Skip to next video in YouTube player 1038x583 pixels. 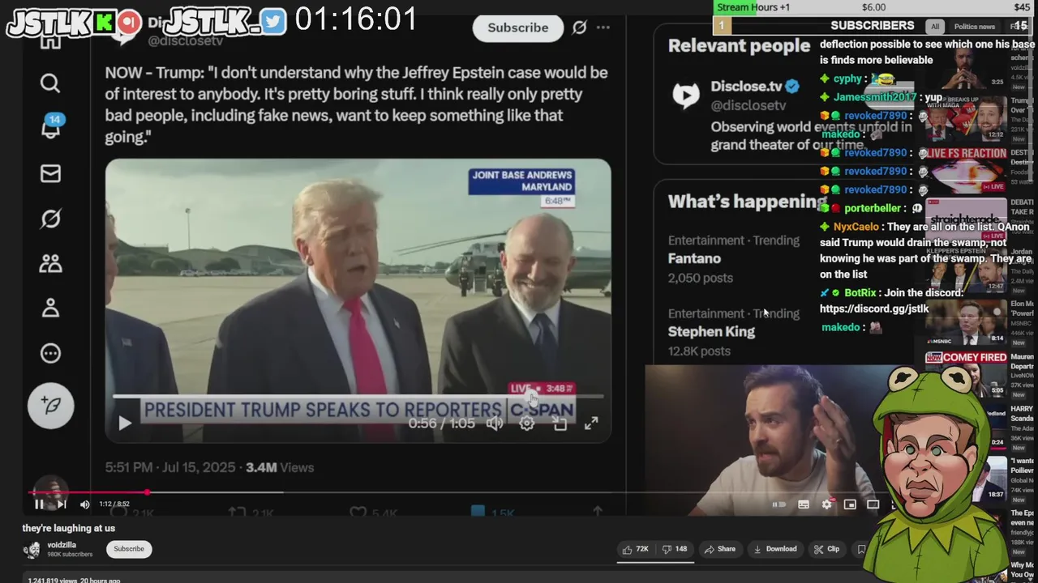(x=62, y=504)
